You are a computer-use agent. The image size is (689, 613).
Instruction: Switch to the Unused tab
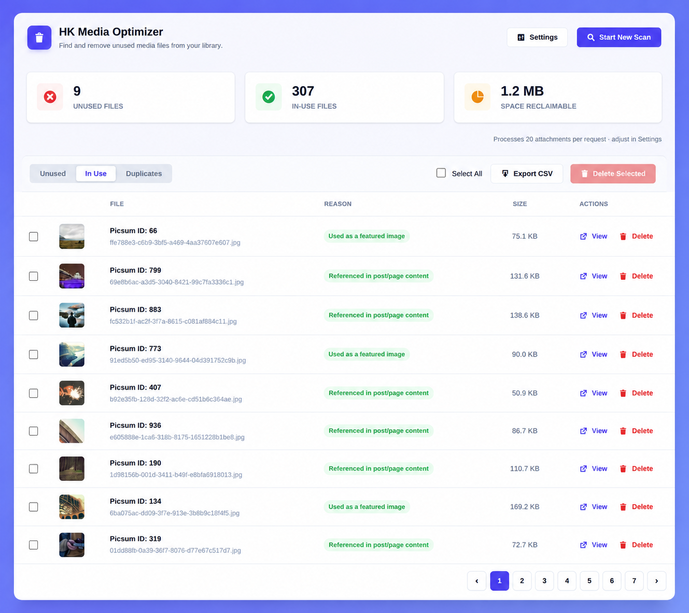point(53,174)
